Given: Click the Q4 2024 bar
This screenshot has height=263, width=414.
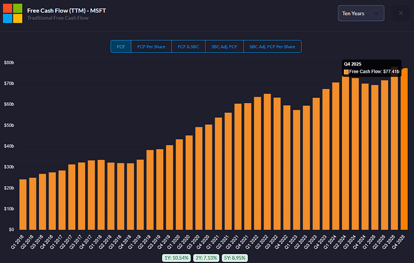Looking at the screenshot, I should (x=365, y=157).
